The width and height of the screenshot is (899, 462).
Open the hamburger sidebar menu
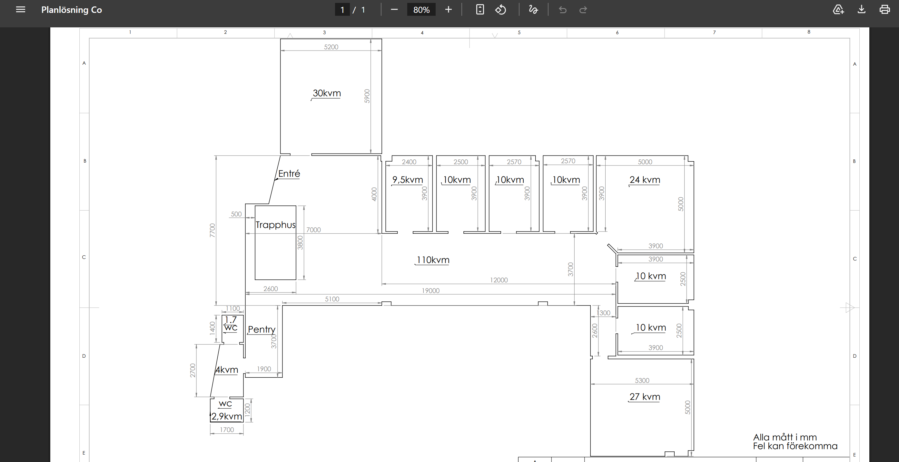click(21, 10)
